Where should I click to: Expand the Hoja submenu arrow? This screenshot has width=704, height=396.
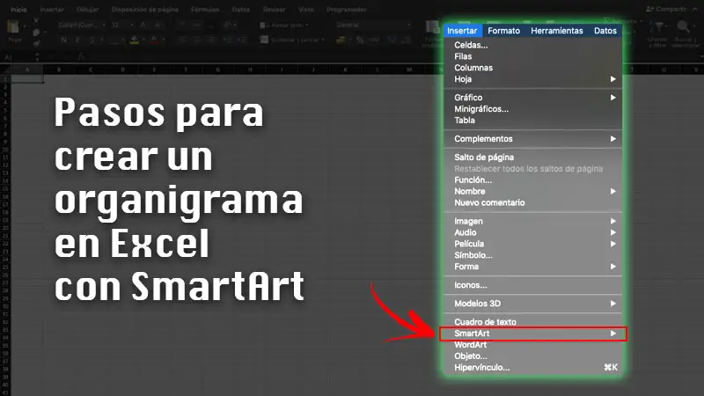click(612, 79)
